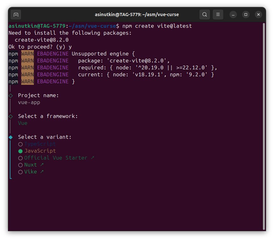
Task: Choose the Vike variant radio button
Action: pyautogui.click(x=21, y=172)
